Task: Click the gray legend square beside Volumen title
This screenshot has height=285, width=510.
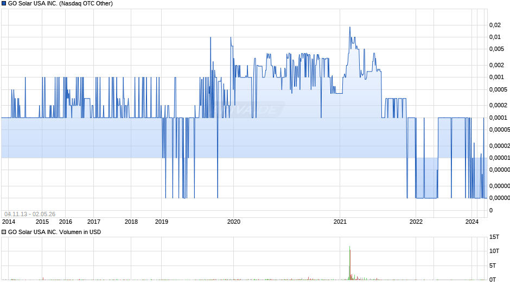Action: (x=4, y=232)
